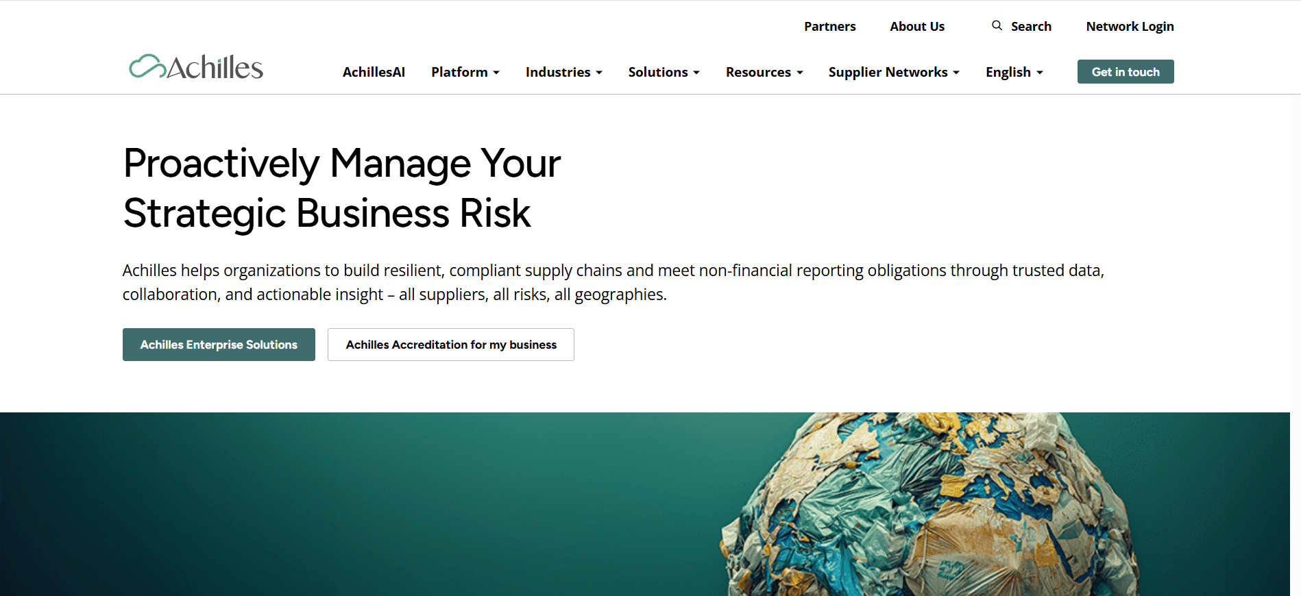The image size is (1301, 596).
Task: Open Network Login
Action: click(1130, 26)
